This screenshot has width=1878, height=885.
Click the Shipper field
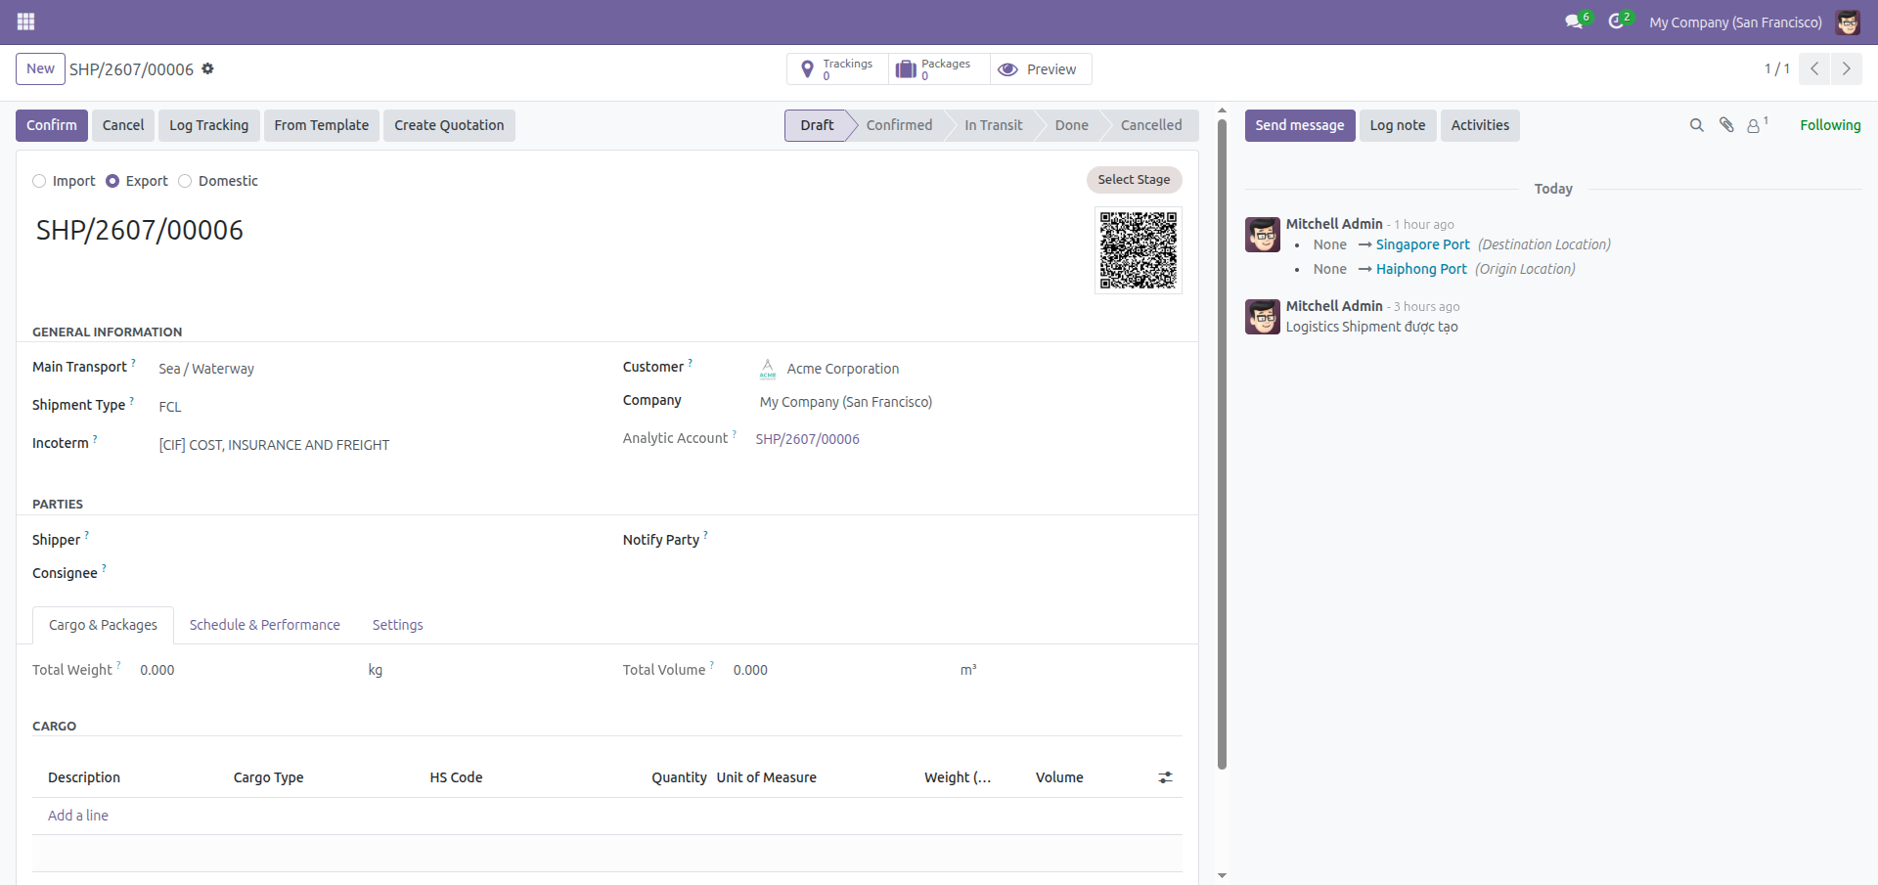coord(372,540)
